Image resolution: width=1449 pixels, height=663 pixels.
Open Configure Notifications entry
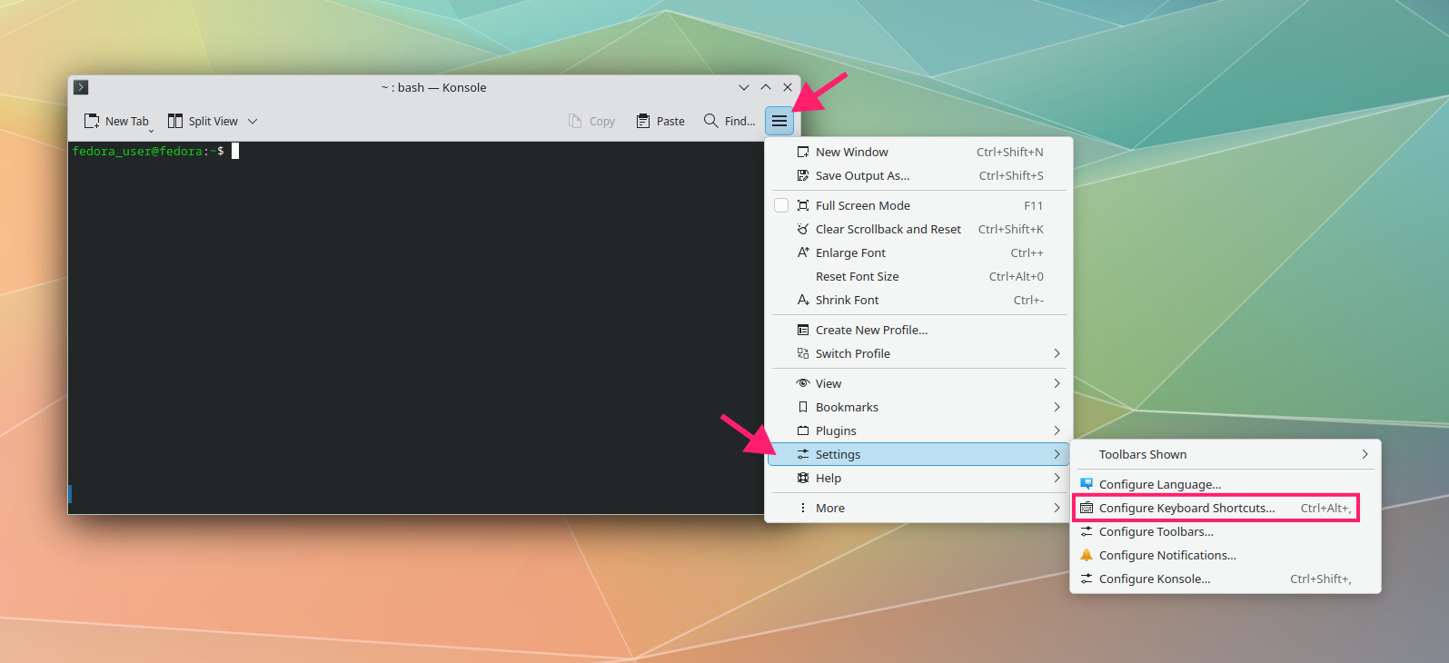click(x=1226, y=555)
